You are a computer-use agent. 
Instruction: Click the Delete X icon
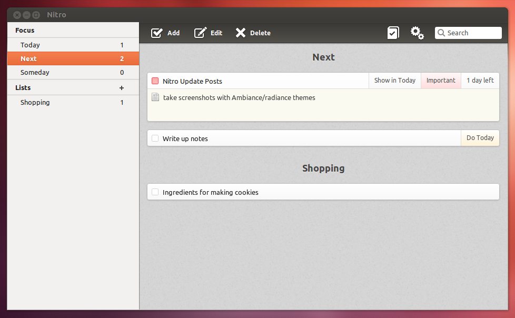[241, 33]
